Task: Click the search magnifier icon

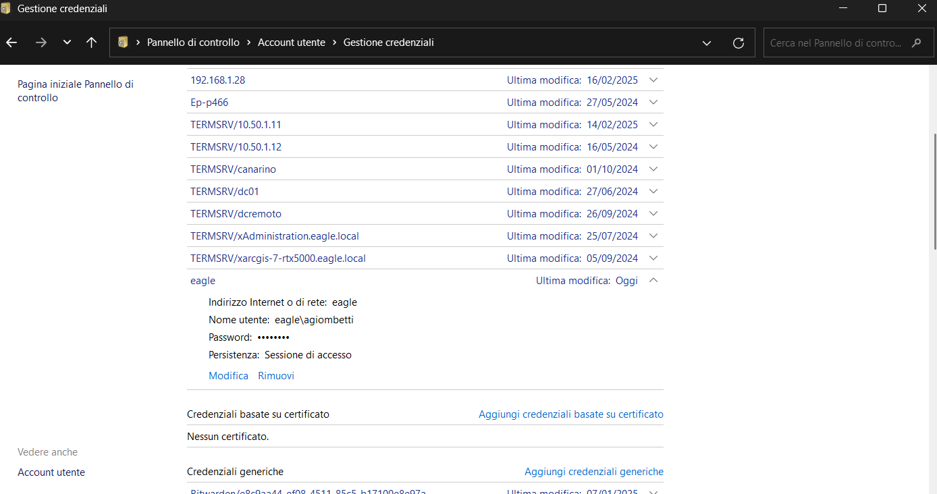Action: click(916, 43)
